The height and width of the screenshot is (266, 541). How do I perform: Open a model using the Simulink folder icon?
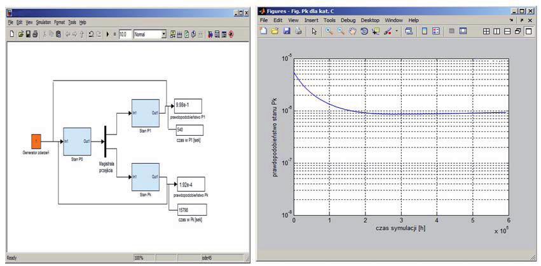tap(21, 34)
